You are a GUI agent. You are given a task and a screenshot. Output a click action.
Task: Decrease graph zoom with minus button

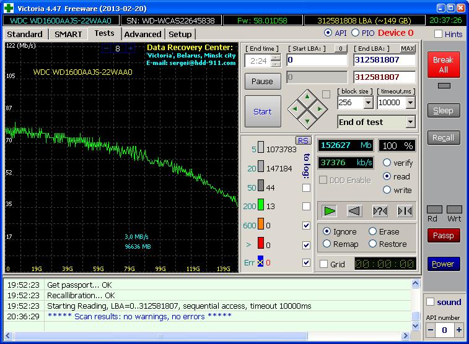pos(106,48)
